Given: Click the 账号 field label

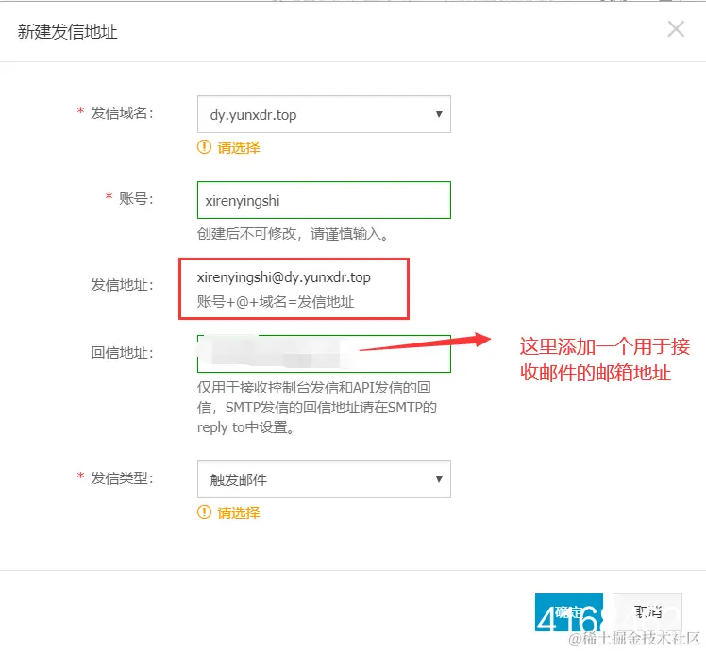Looking at the screenshot, I should click(x=136, y=198).
